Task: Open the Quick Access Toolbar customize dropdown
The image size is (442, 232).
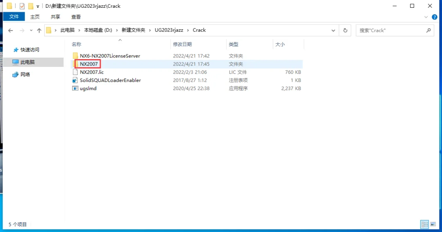Action: [38, 6]
